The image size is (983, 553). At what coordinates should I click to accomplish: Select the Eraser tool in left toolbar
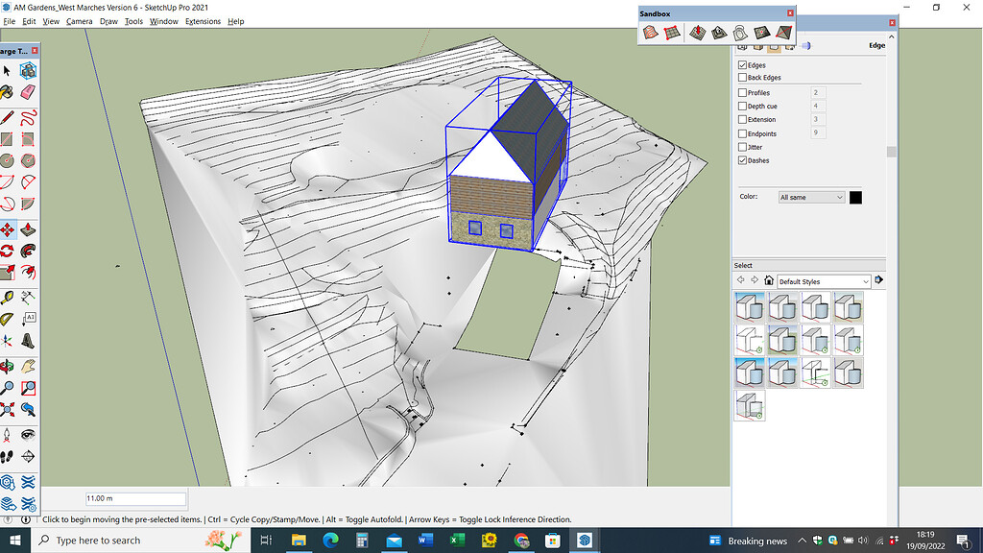(x=28, y=92)
